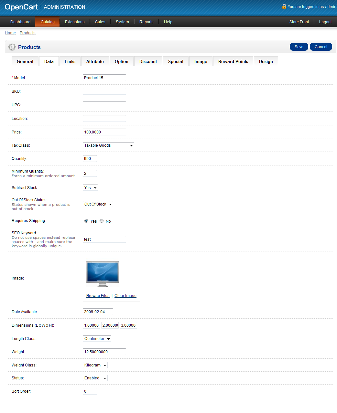Click the Date Available field
This screenshot has height=413, width=337.
[98, 312]
